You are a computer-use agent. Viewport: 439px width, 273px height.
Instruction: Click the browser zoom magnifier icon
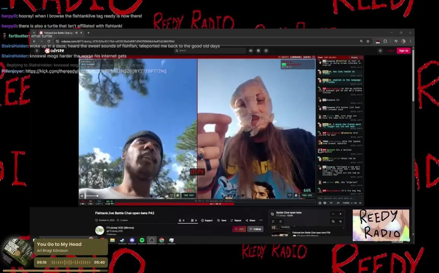click(361, 41)
